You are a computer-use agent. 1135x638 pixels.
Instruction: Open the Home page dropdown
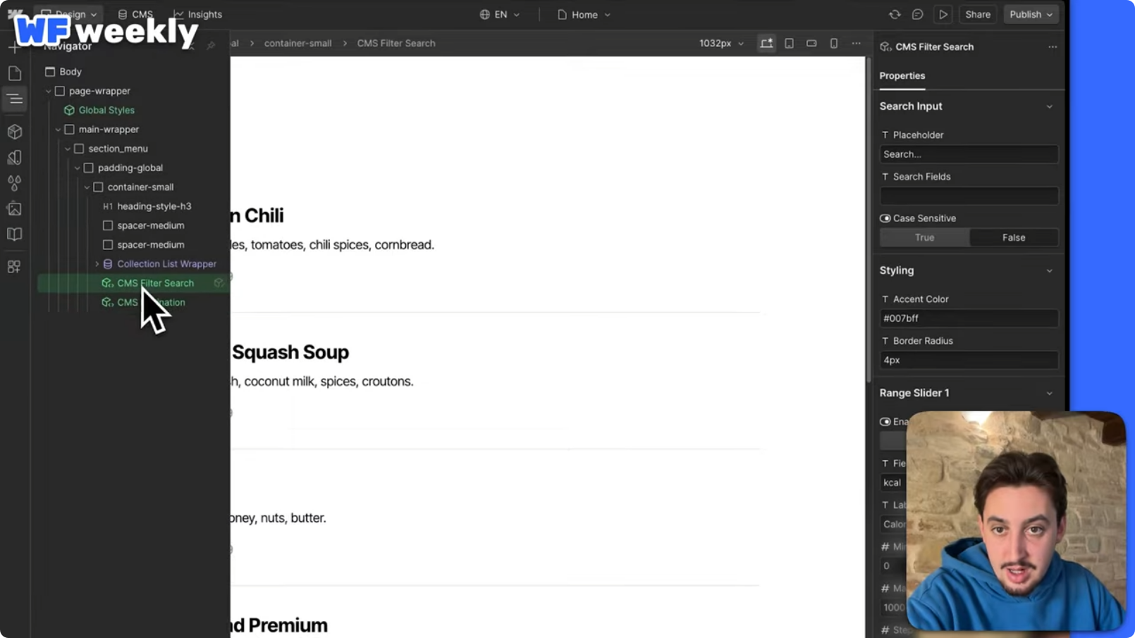point(584,14)
